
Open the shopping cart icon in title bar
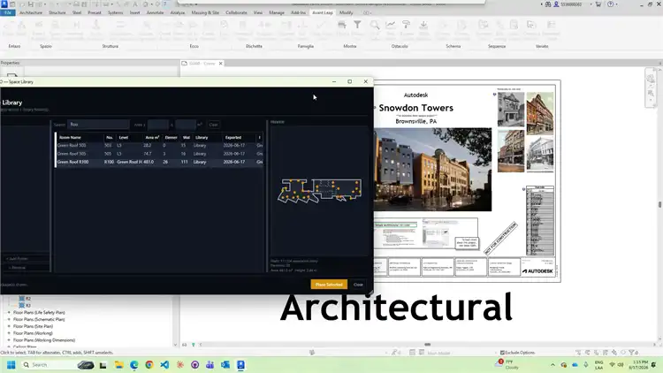point(598,4)
